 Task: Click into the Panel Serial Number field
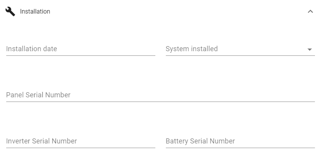click(160, 95)
